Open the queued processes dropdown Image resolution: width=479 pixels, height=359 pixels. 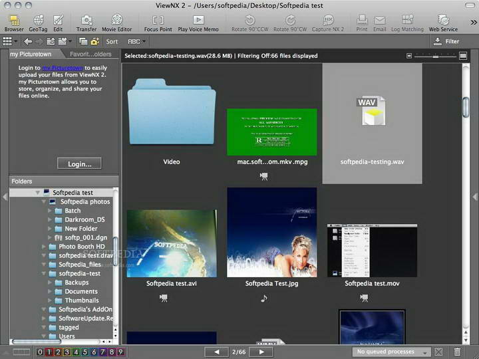(x=391, y=352)
